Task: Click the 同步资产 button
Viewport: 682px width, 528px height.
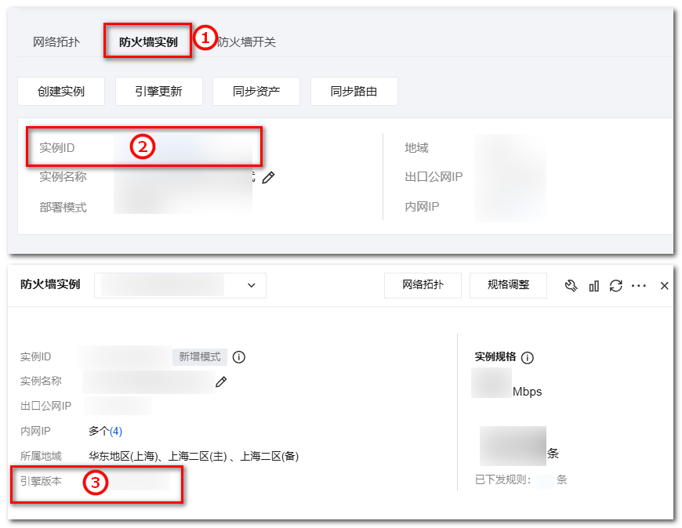Action: (x=256, y=91)
